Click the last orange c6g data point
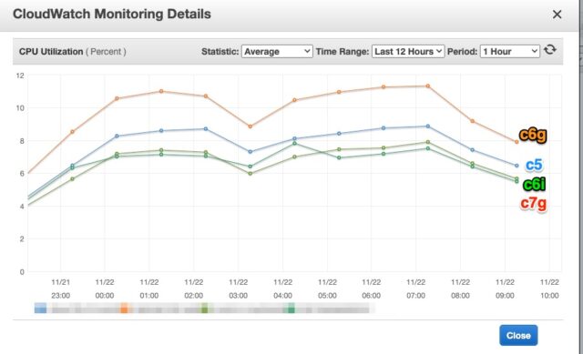The height and width of the screenshot is (354, 583). (x=517, y=142)
